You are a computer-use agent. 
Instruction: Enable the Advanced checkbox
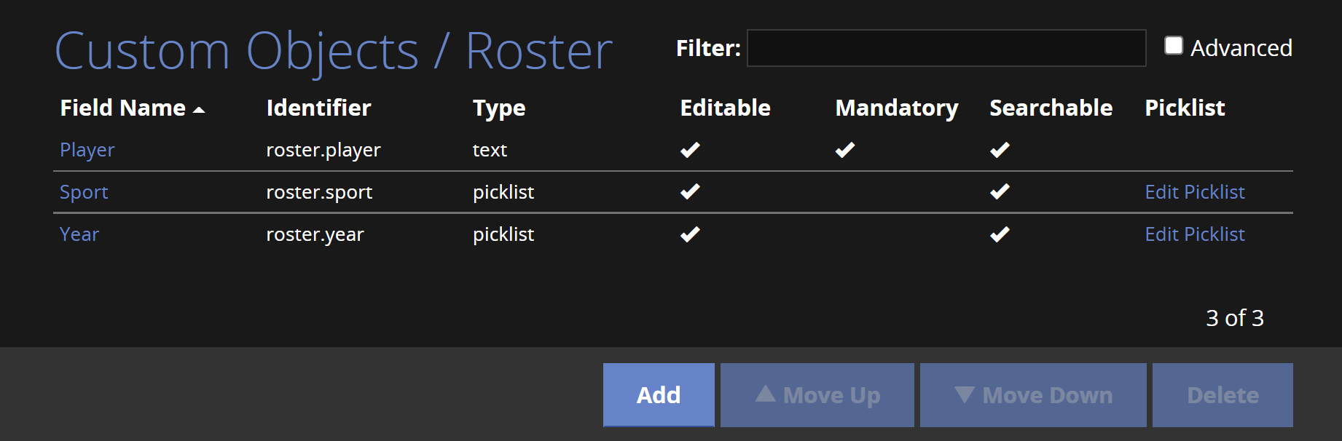pyautogui.click(x=1173, y=46)
